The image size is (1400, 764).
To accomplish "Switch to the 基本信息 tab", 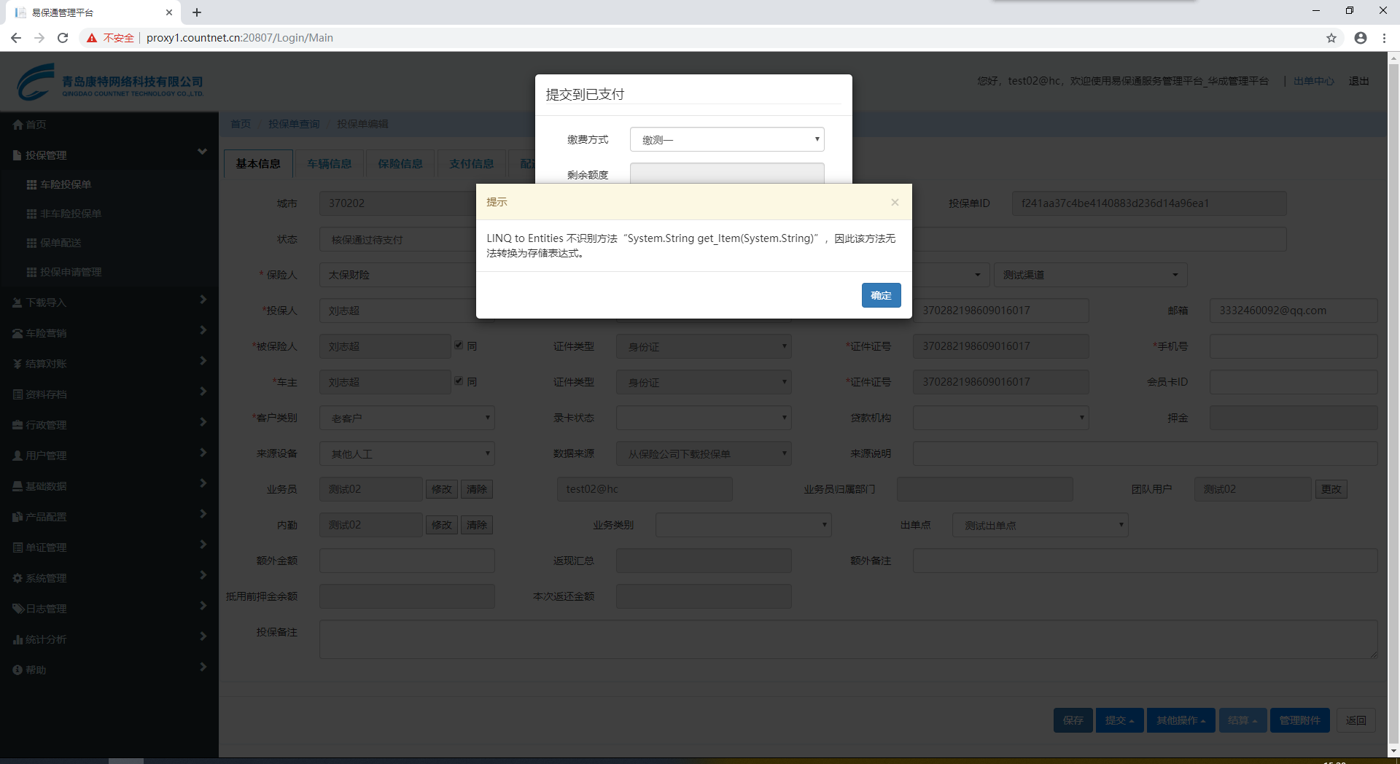I will 258,164.
